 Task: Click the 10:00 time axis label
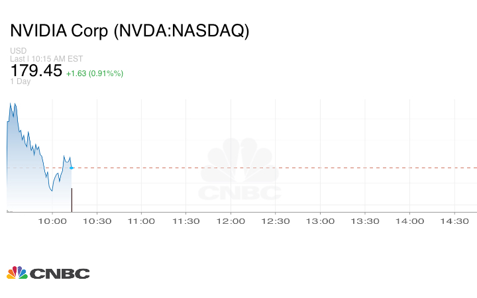pos(52,221)
